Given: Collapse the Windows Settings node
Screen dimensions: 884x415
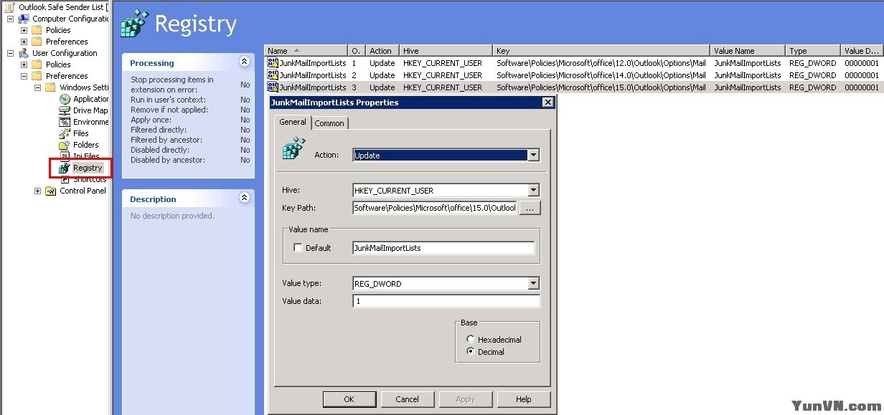Looking at the screenshot, I should 37,87.
